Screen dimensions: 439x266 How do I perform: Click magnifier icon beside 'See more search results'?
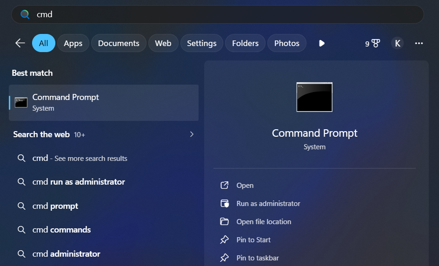pyautogui.click(x=21, y=158)
